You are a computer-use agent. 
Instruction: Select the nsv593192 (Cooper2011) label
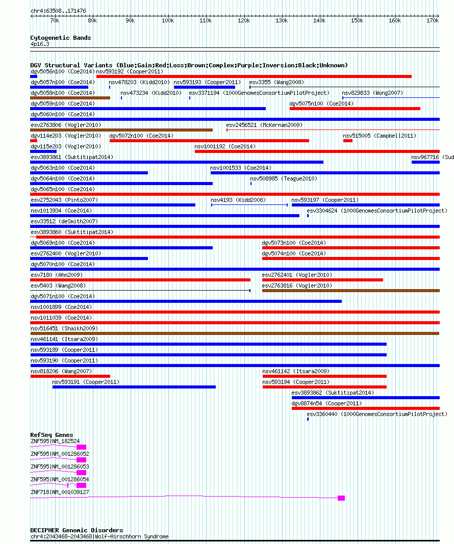(130, 71)
